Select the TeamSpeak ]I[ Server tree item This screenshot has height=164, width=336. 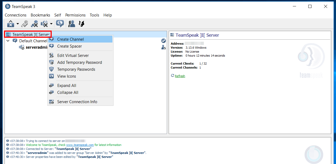pos(27,34)
